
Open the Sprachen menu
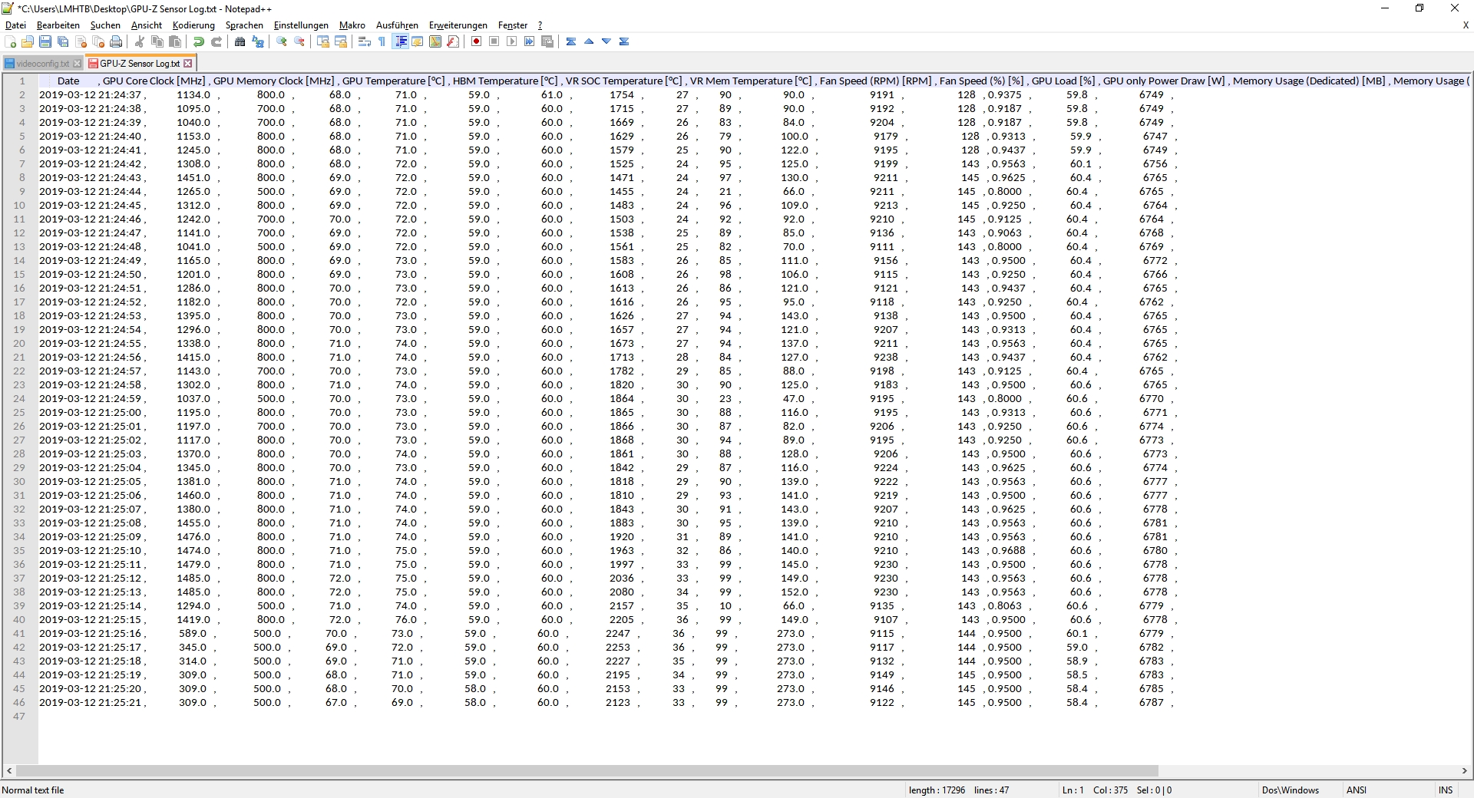tap(244, 25)
